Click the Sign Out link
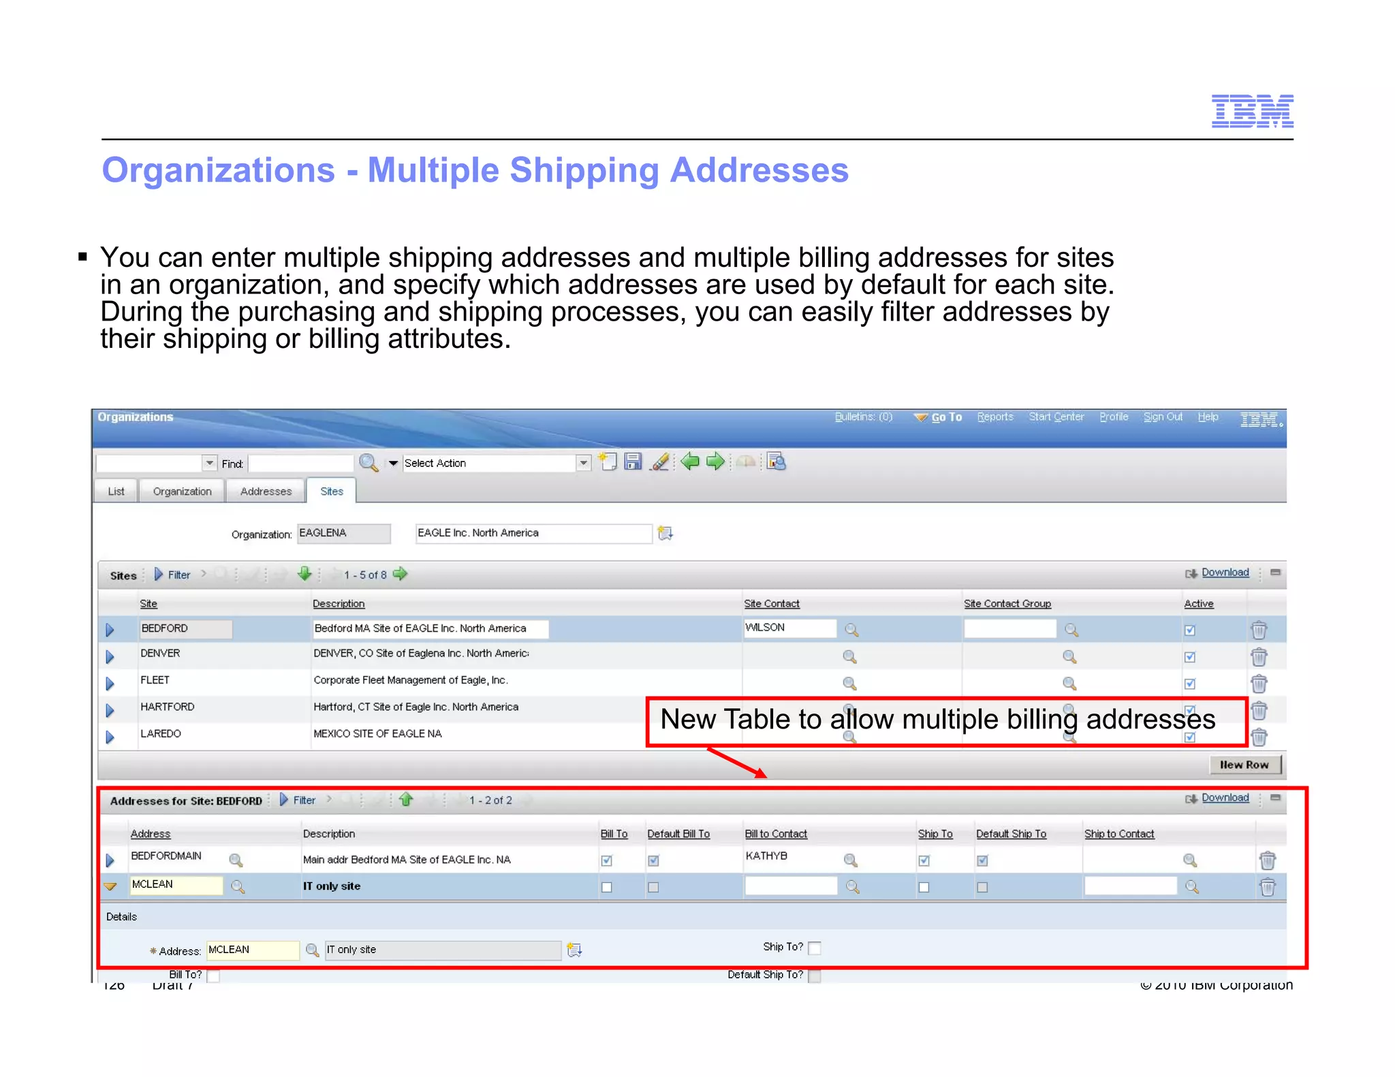This screenshot has height=1077, width=1395. pos(1163,417)
